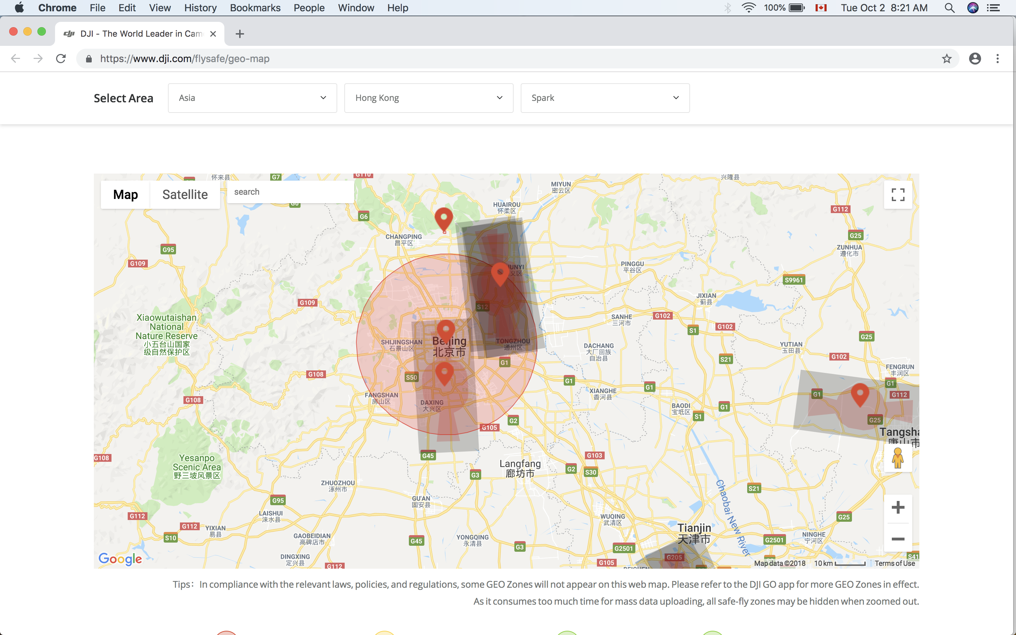Viewport: 1016px width, 635px height.
Task: Click the Terms of Use link
Action: coord(895,563)
